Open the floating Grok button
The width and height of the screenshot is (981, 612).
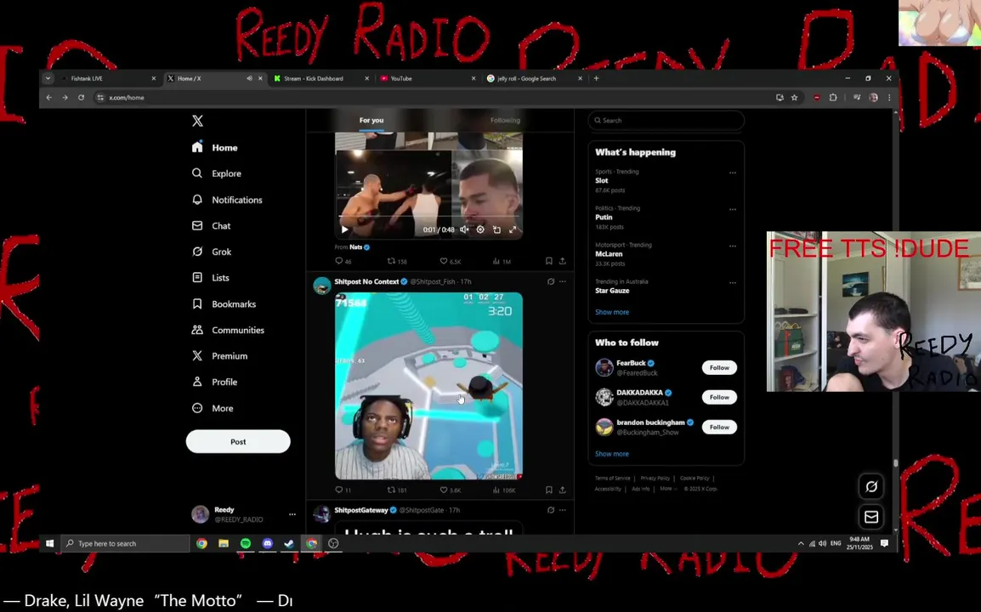(x=870, y=486)
